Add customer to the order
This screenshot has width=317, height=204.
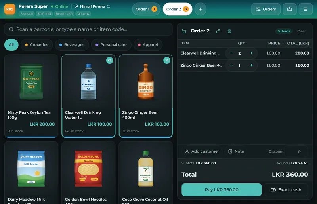[x=202, y=151]
